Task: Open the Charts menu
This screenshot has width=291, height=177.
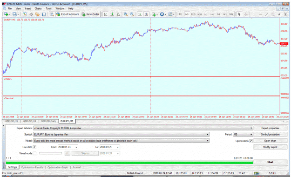Action: coord(38,8)
